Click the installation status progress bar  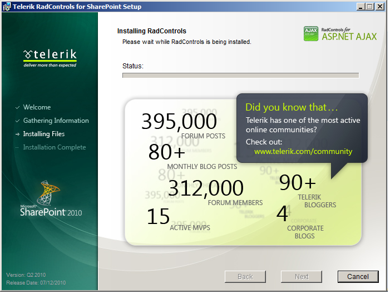(240, 75)
